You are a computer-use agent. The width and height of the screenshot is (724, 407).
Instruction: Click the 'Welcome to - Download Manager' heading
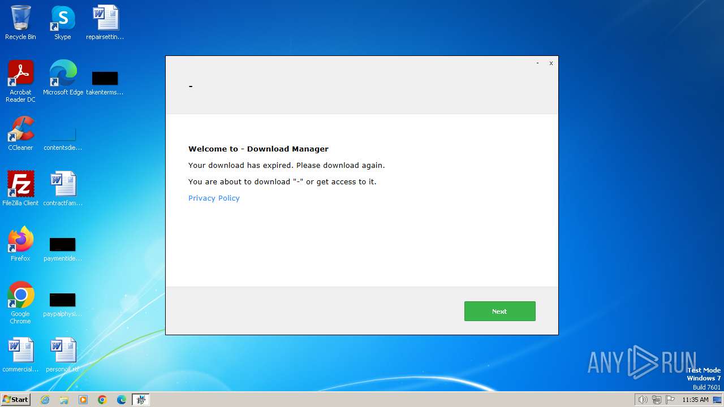click(258, 149)
